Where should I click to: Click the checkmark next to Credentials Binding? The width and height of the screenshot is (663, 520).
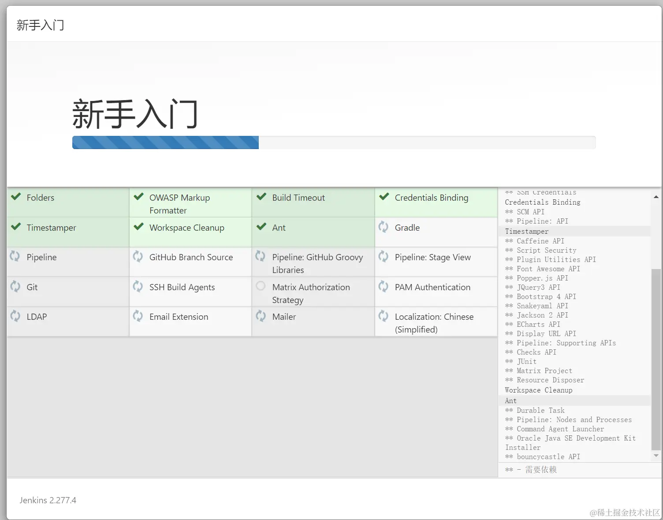384,197
